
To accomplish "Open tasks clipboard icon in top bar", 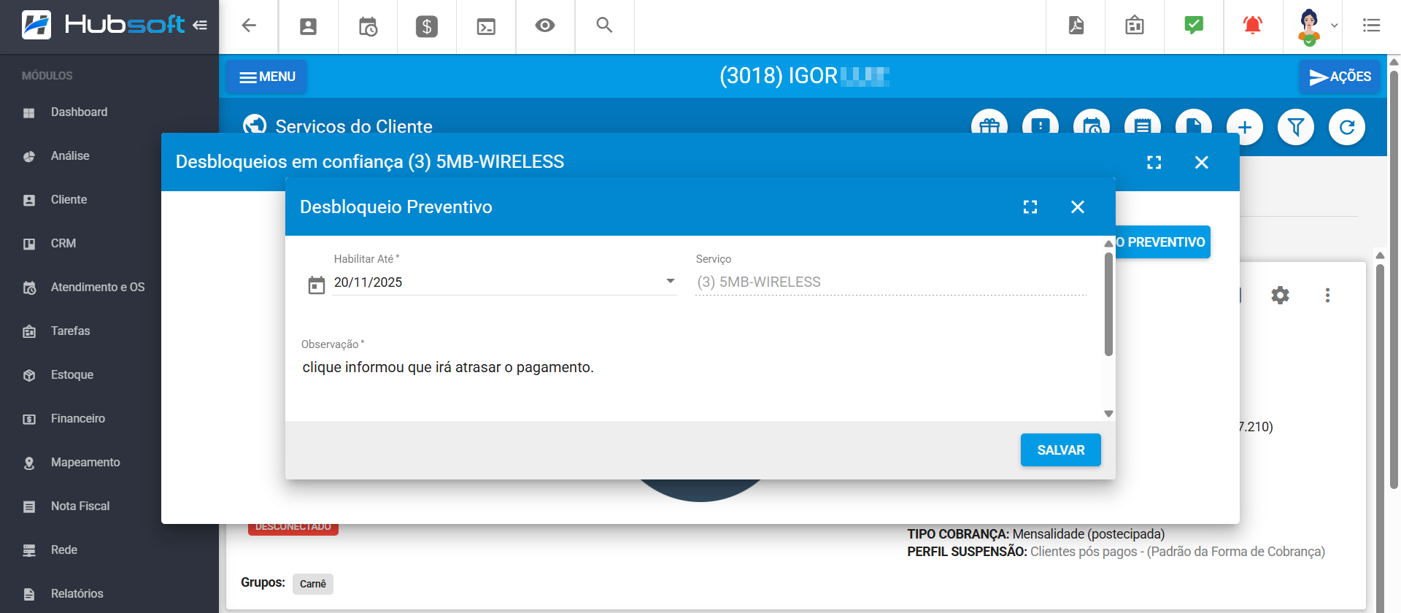I will pyautogui.click(x=1135, y=26).
